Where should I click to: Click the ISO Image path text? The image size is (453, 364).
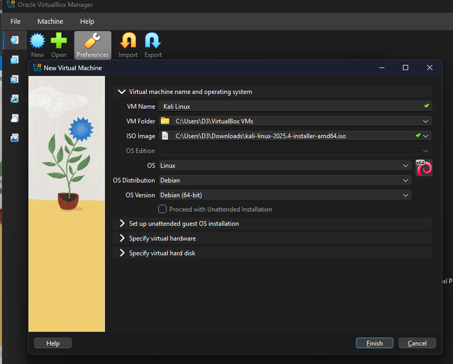[x=261, y=136]
